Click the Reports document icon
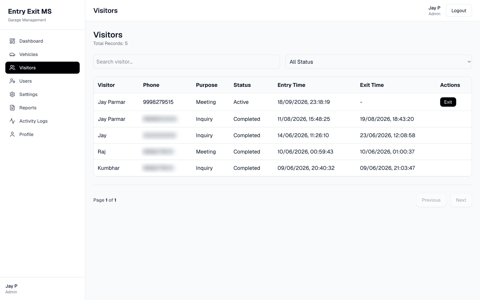Image resolution: width=480 pixels, height=300 pixels. click(12, 108)
